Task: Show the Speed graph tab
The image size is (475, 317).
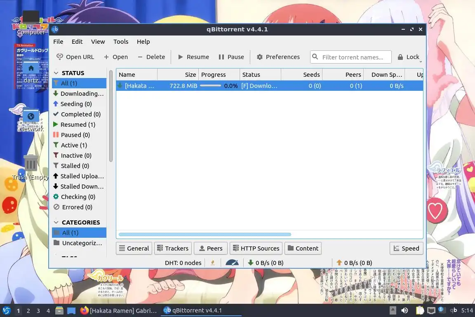Action: coord(407,248)
